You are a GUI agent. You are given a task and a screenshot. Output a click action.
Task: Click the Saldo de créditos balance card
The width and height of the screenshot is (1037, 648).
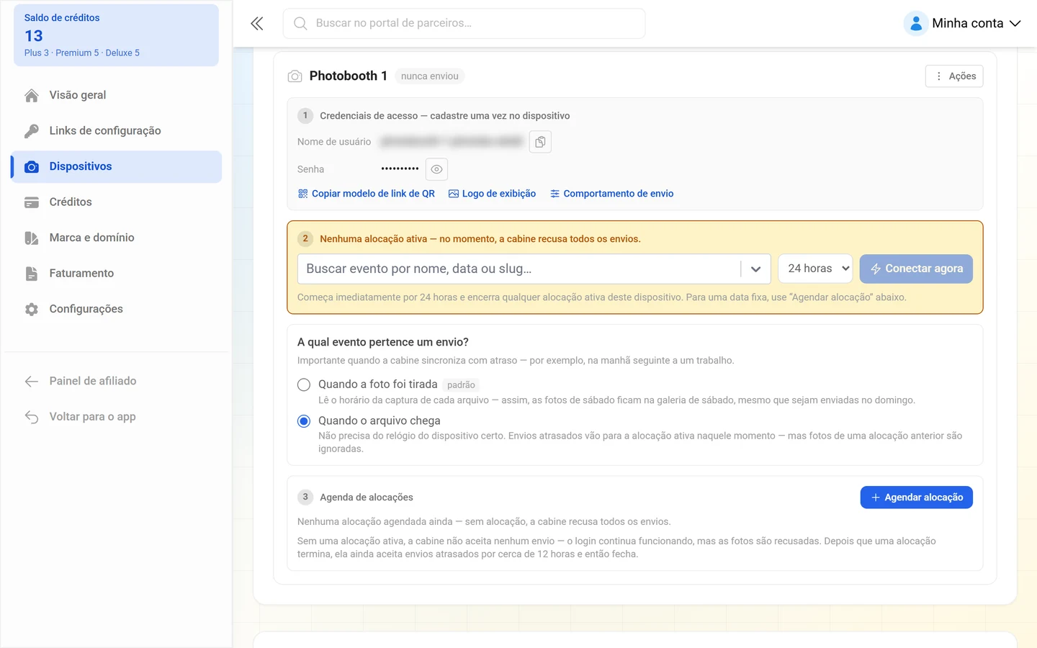pos(116,35)
